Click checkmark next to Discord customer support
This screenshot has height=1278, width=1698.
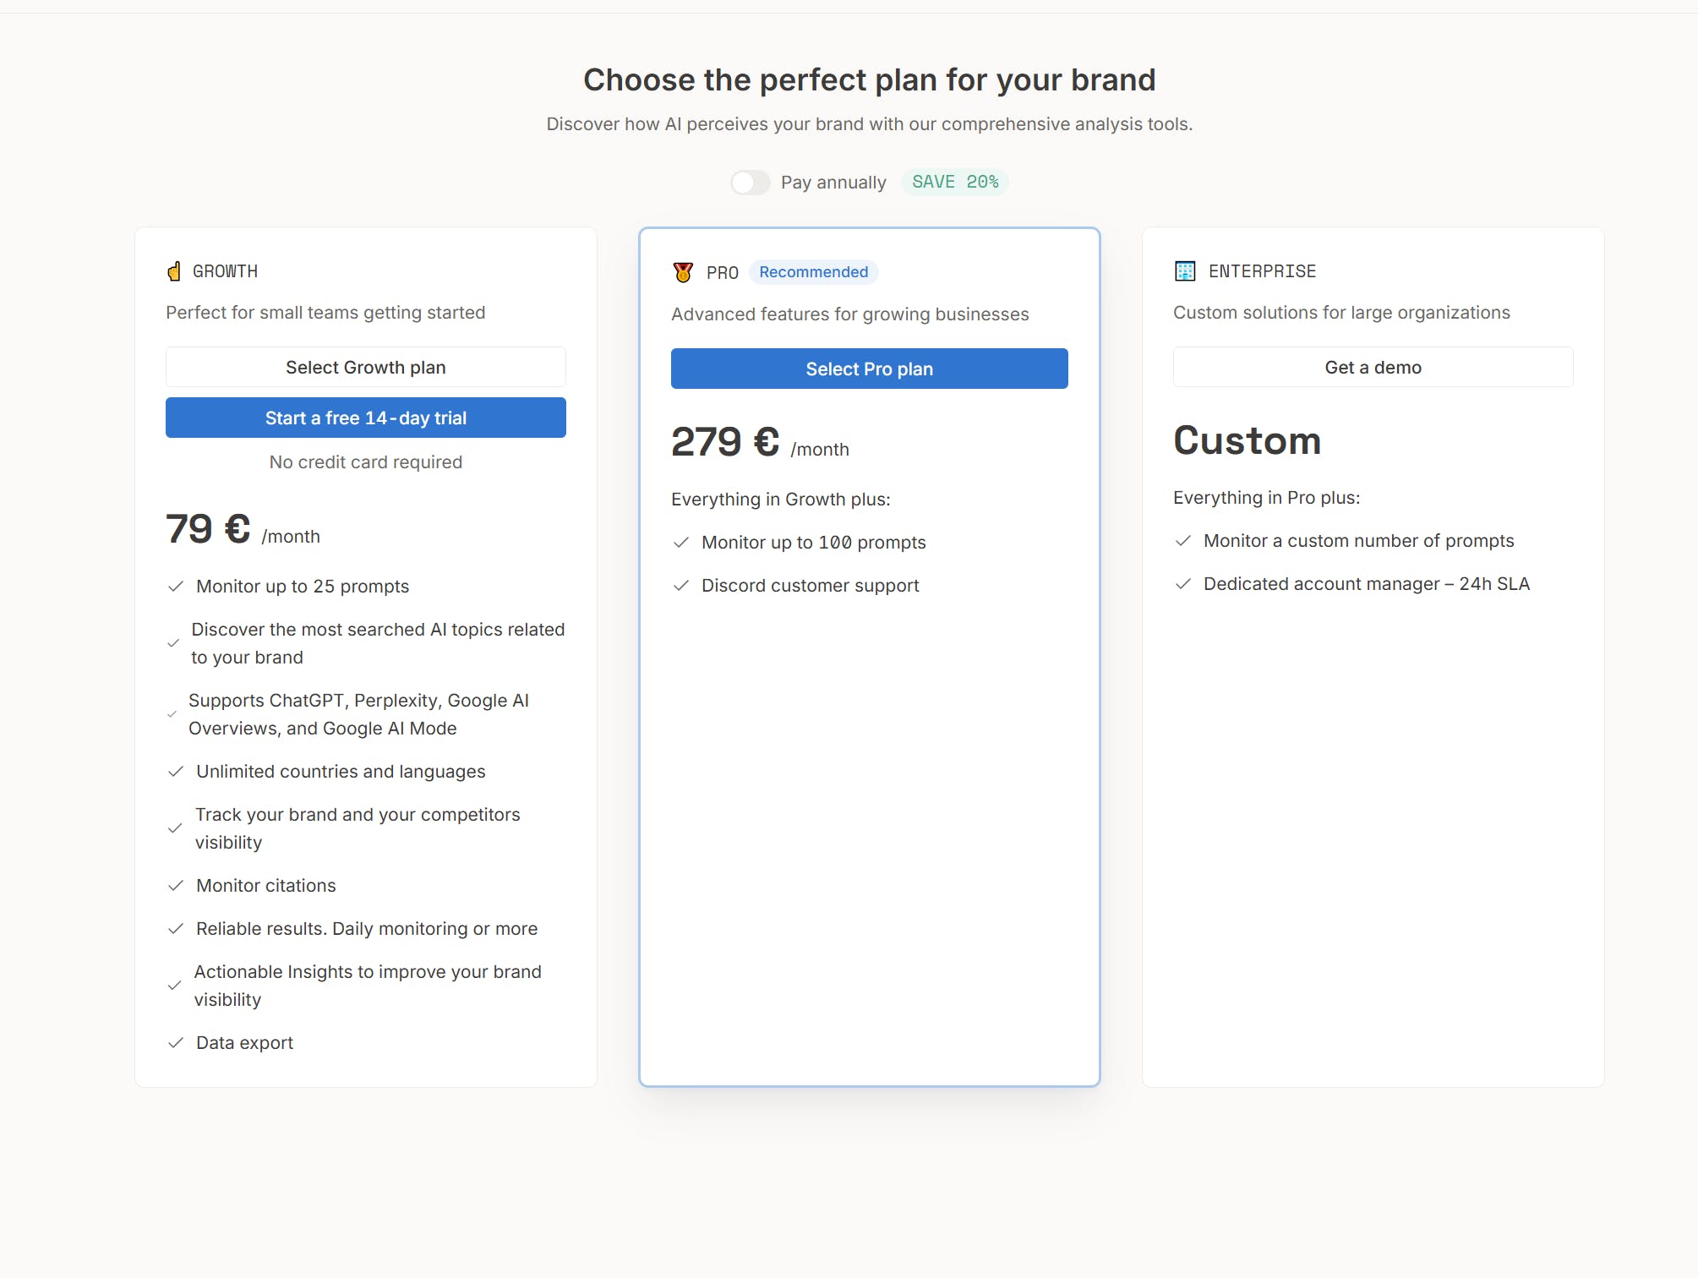pyautogui.click(x=681, y=586)
